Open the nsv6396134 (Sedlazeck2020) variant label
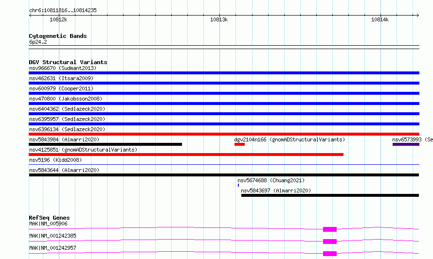433x259 pixels. click(67, 129)
